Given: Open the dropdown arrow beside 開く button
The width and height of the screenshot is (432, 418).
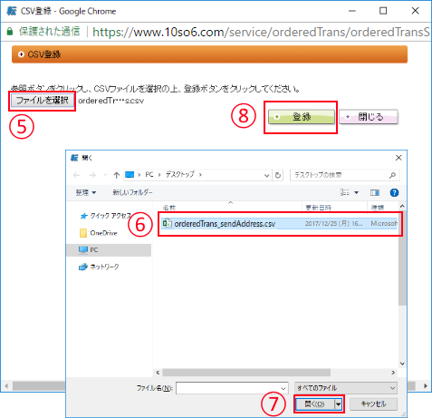Looking at the screenshot, I should pyautogui.click(x=339, y=404).
